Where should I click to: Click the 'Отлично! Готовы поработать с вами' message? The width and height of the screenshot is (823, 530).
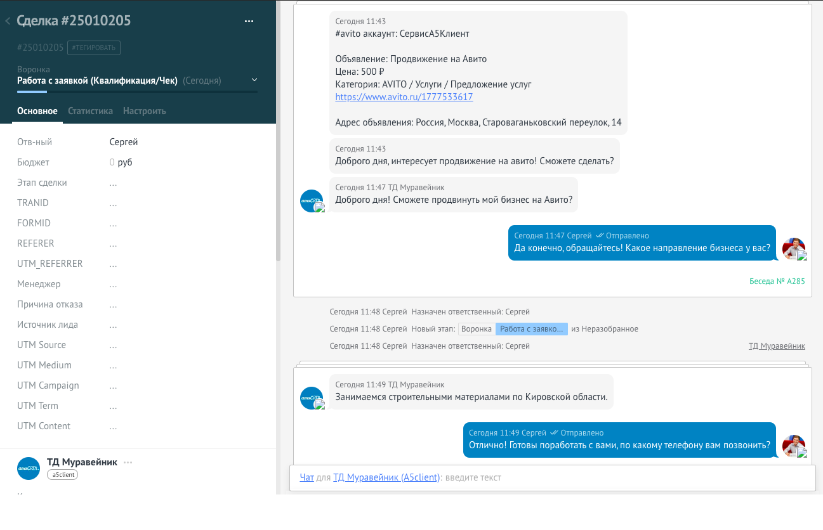tap(619, 440)
